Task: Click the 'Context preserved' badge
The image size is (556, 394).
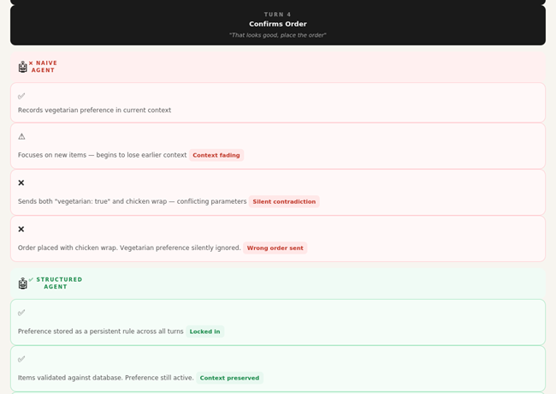Action: [229, 378]
